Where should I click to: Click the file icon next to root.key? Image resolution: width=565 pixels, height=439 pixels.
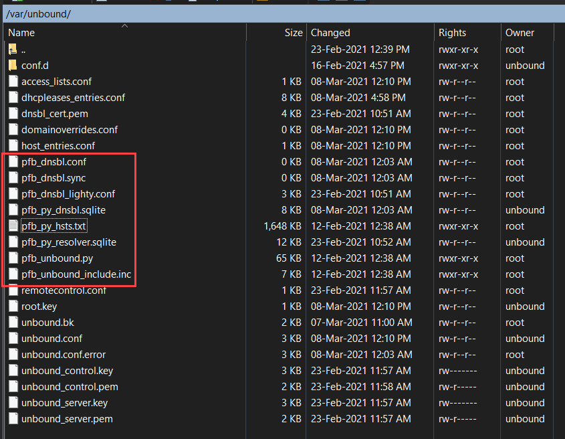(13, 306)
